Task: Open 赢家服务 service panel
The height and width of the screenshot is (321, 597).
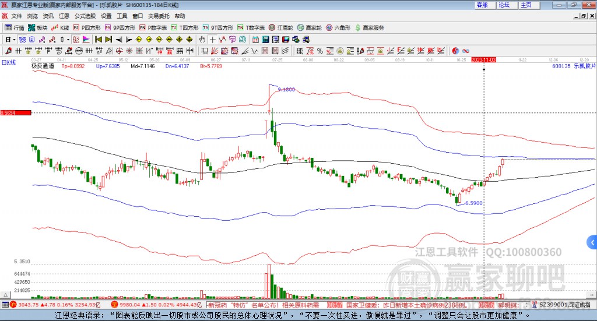Action: (x=369, y=28)
